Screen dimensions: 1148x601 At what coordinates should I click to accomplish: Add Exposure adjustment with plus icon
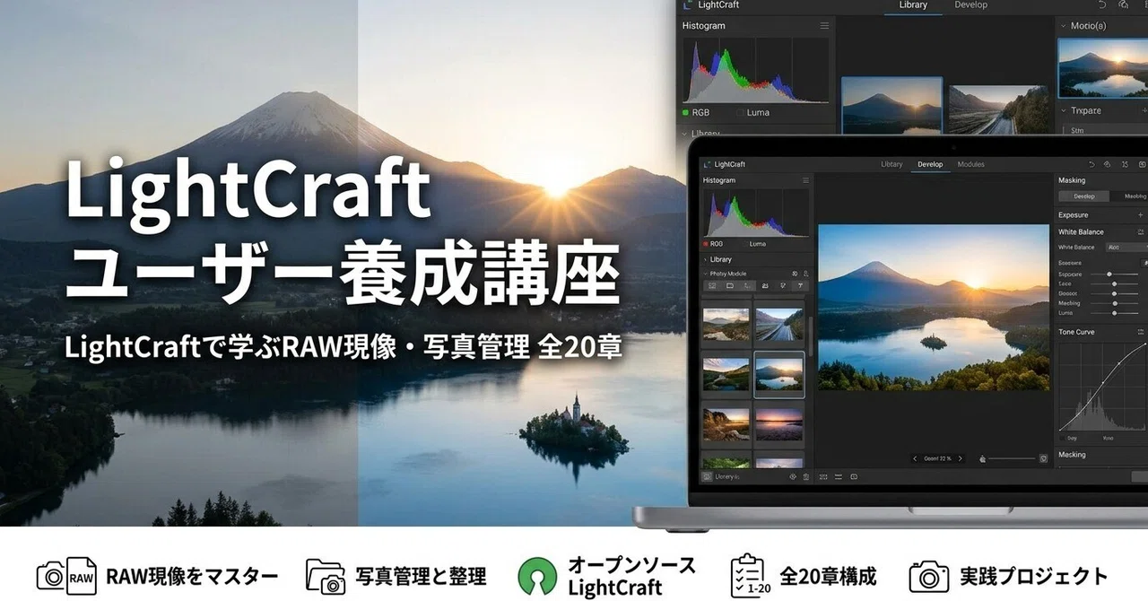(1141, 215)
